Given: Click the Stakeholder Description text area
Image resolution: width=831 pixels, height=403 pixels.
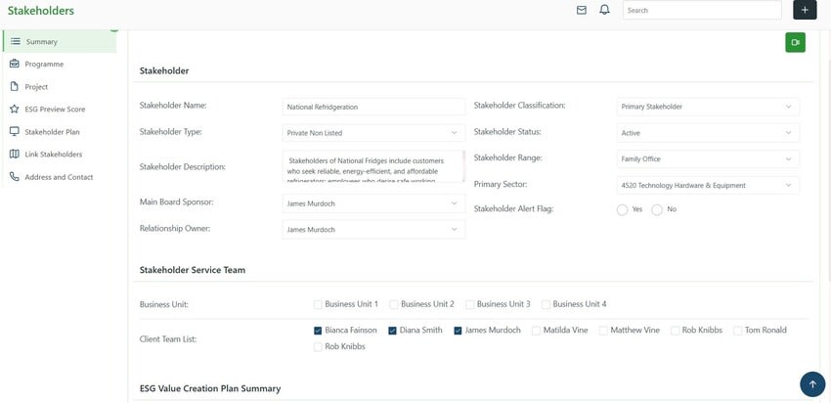Looking at the screenshot, I should (373, 166).
